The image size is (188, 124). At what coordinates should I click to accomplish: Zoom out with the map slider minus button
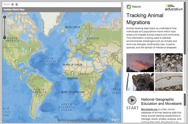click(x=5, y=38)
